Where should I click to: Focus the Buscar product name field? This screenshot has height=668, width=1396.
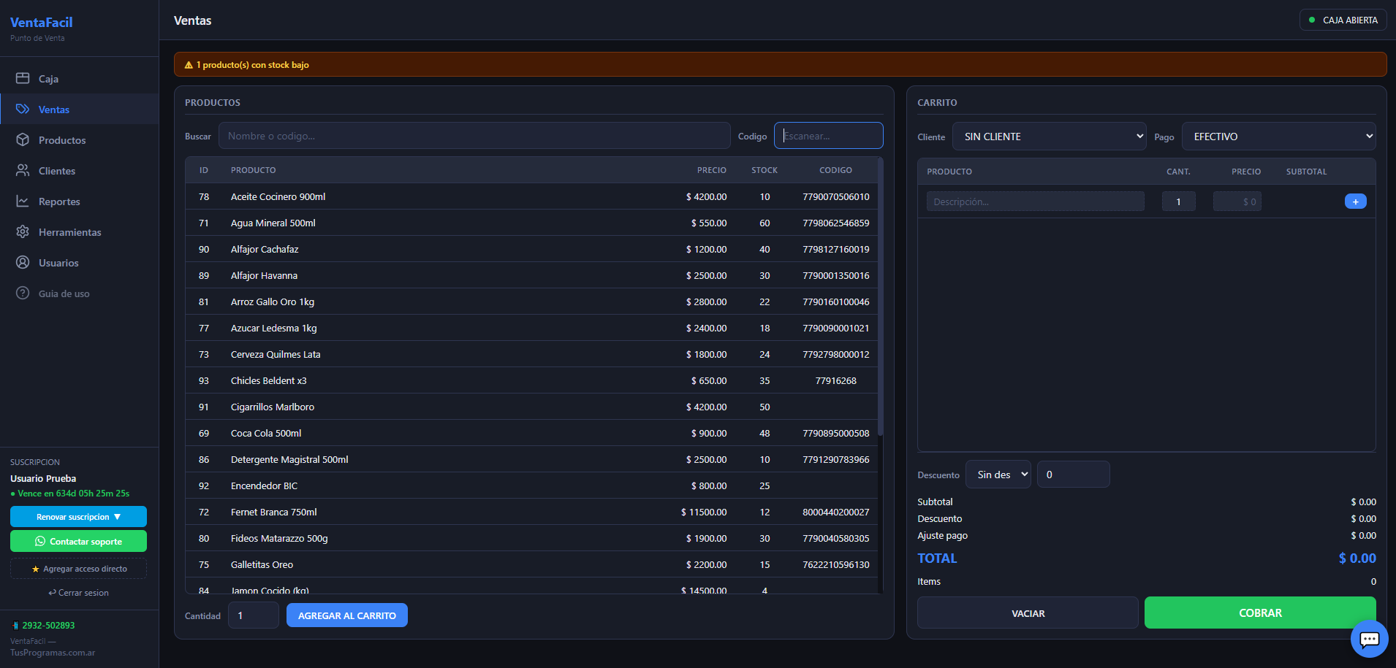pos(474,136)
